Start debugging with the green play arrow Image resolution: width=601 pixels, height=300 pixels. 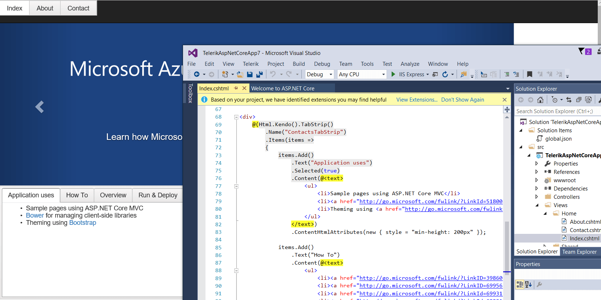[393, 74]
